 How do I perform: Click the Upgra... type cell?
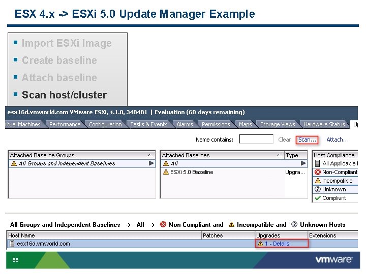295,172
